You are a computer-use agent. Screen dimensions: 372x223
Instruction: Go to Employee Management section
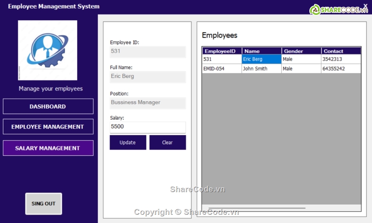pos(48,127)
